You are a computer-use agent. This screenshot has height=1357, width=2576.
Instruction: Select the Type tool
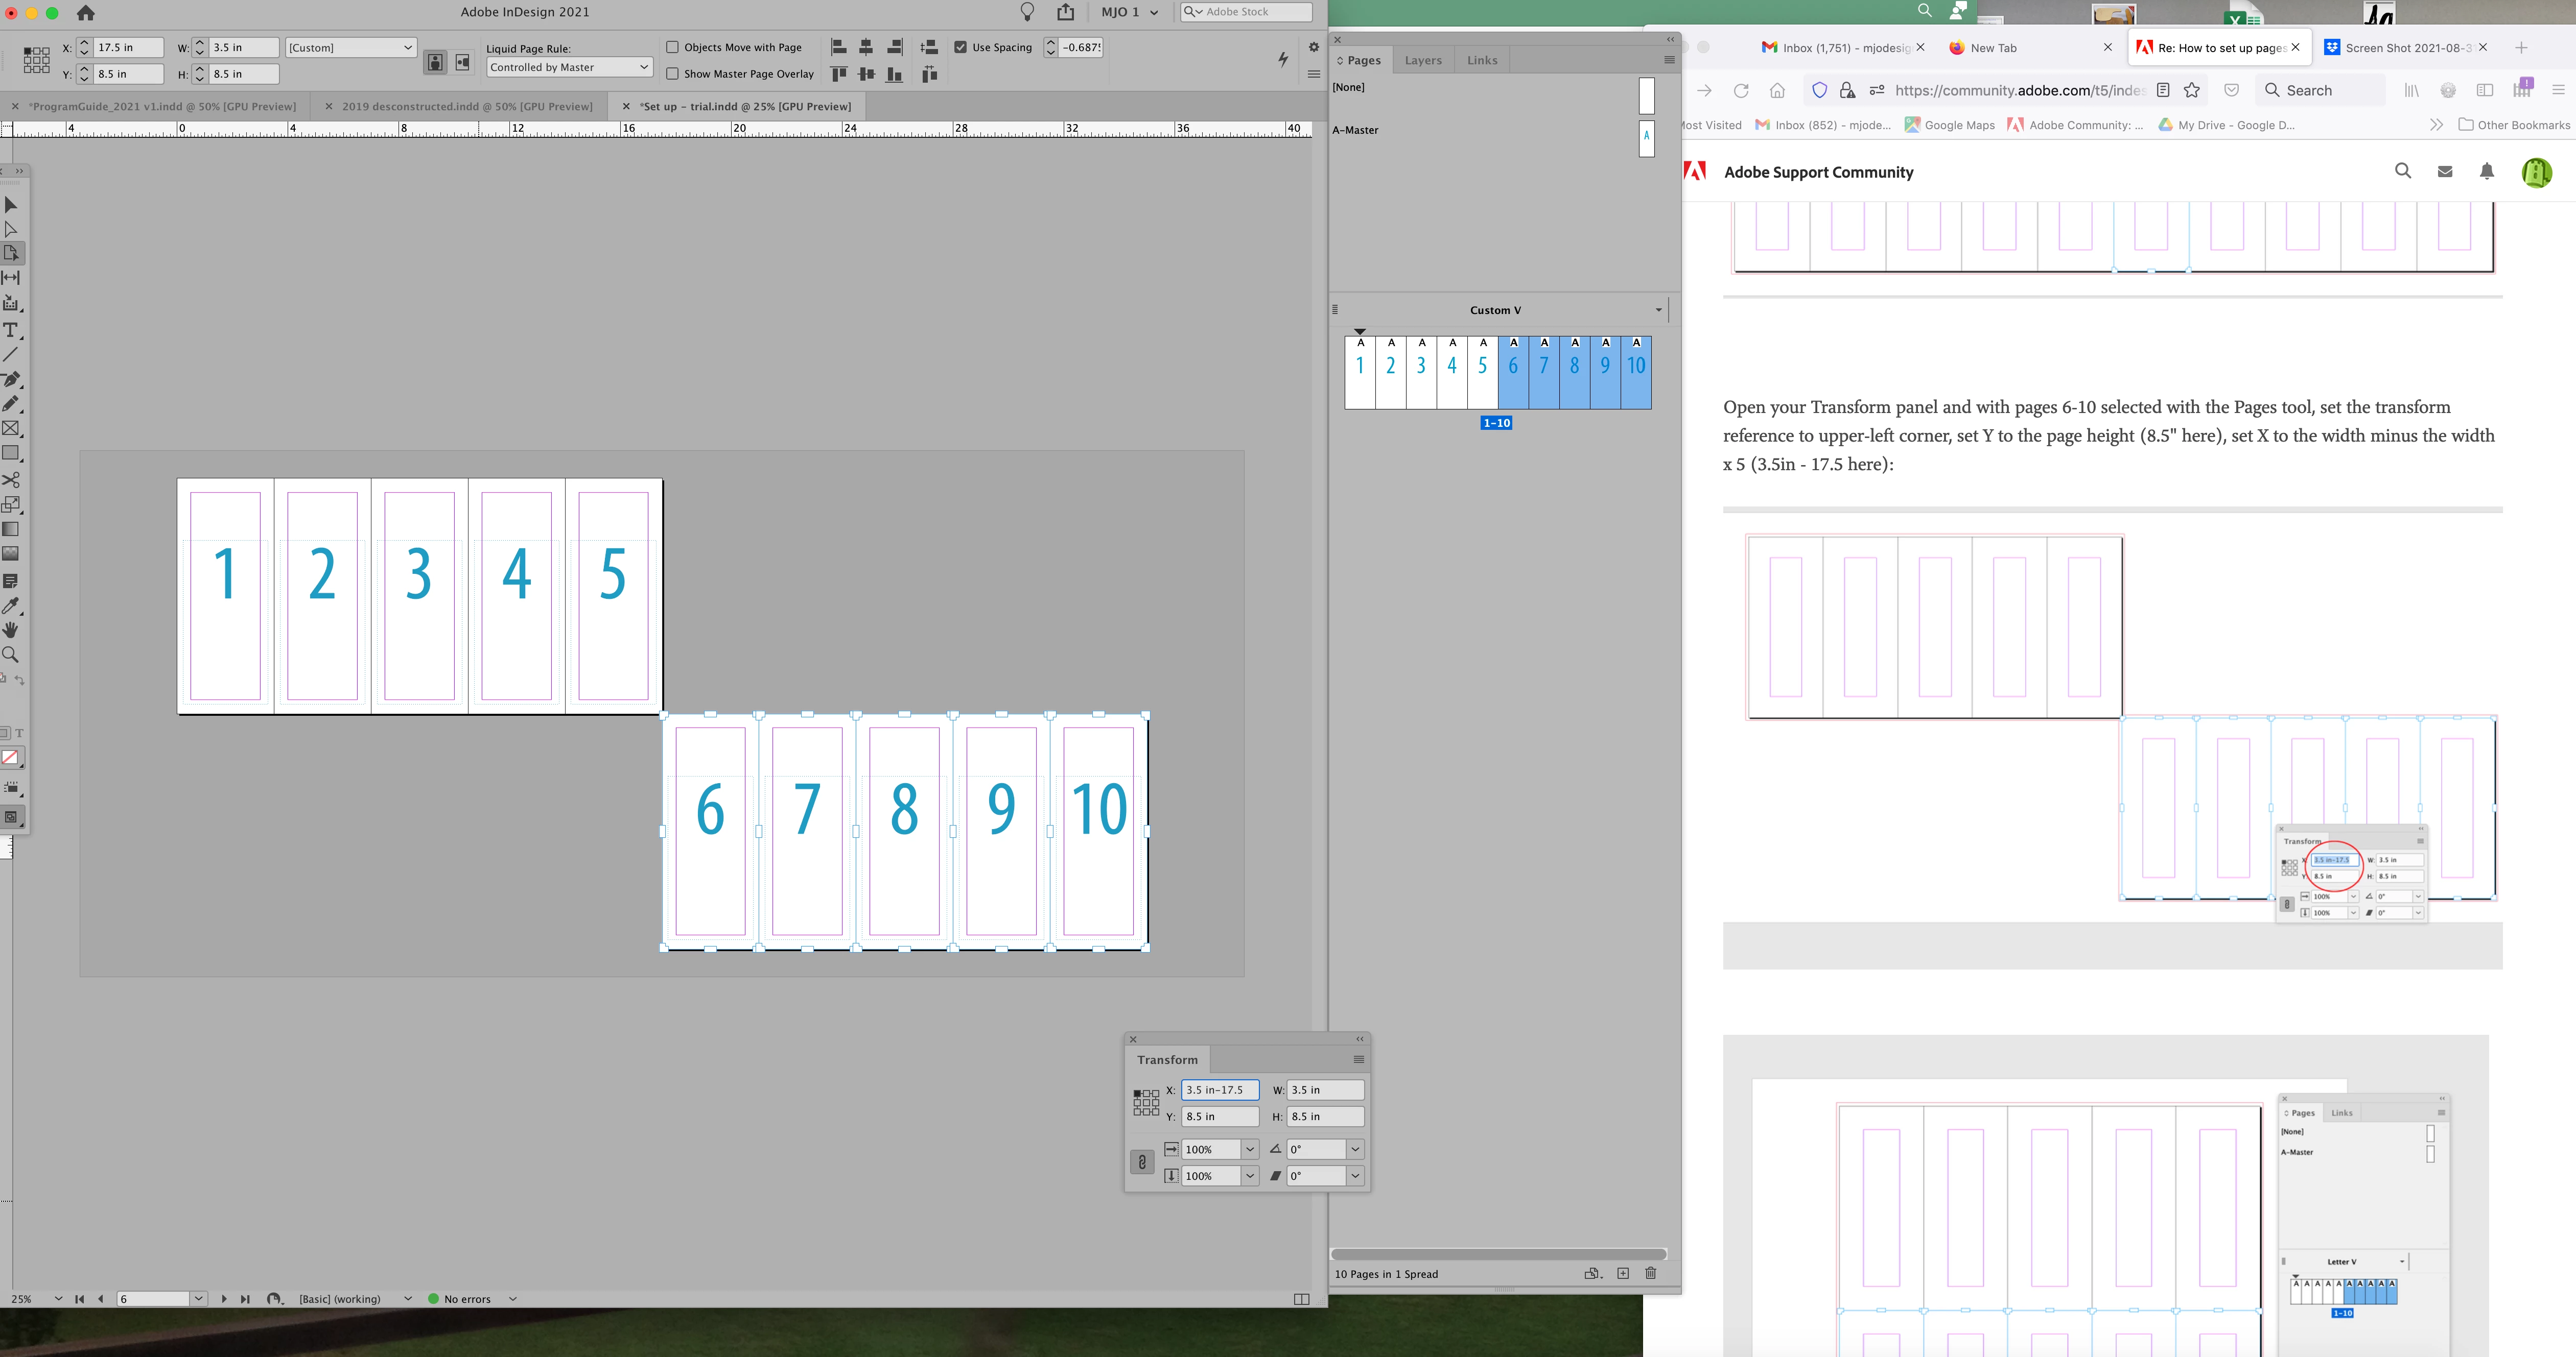point(11,330)
